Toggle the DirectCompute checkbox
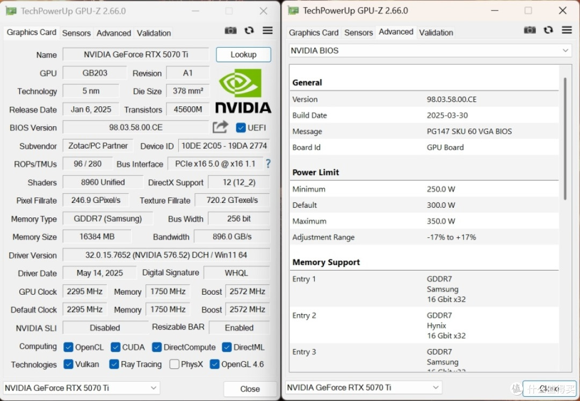This screenshot has height=401, width=580. point(157,347)
